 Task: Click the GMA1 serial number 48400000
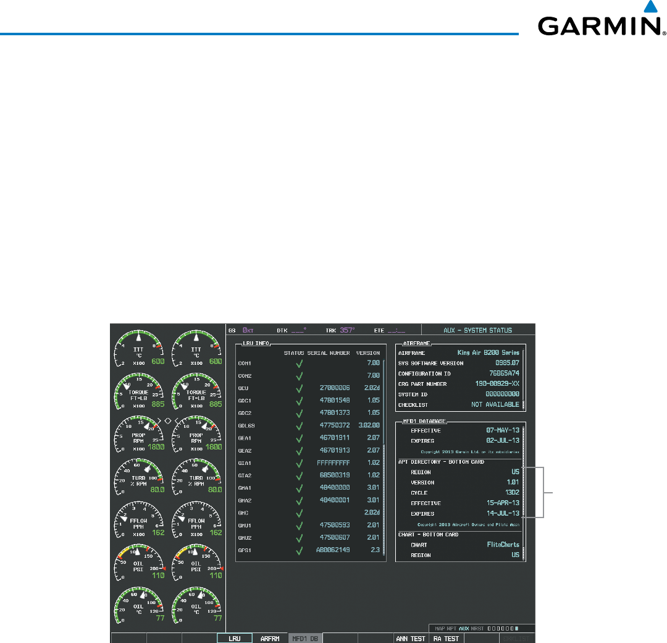click(x=335, y=488)
